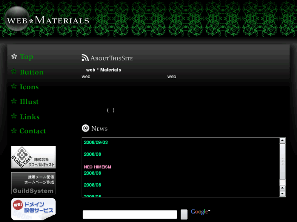Select the 2008/09/03 news entry
This screenshot has height=222, width=297.
click(96, 142)
